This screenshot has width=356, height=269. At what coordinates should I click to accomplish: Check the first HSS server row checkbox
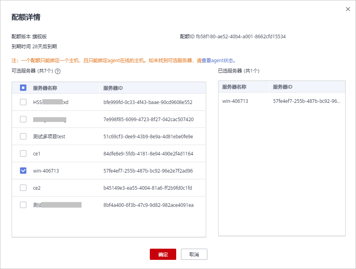(23, 102)
